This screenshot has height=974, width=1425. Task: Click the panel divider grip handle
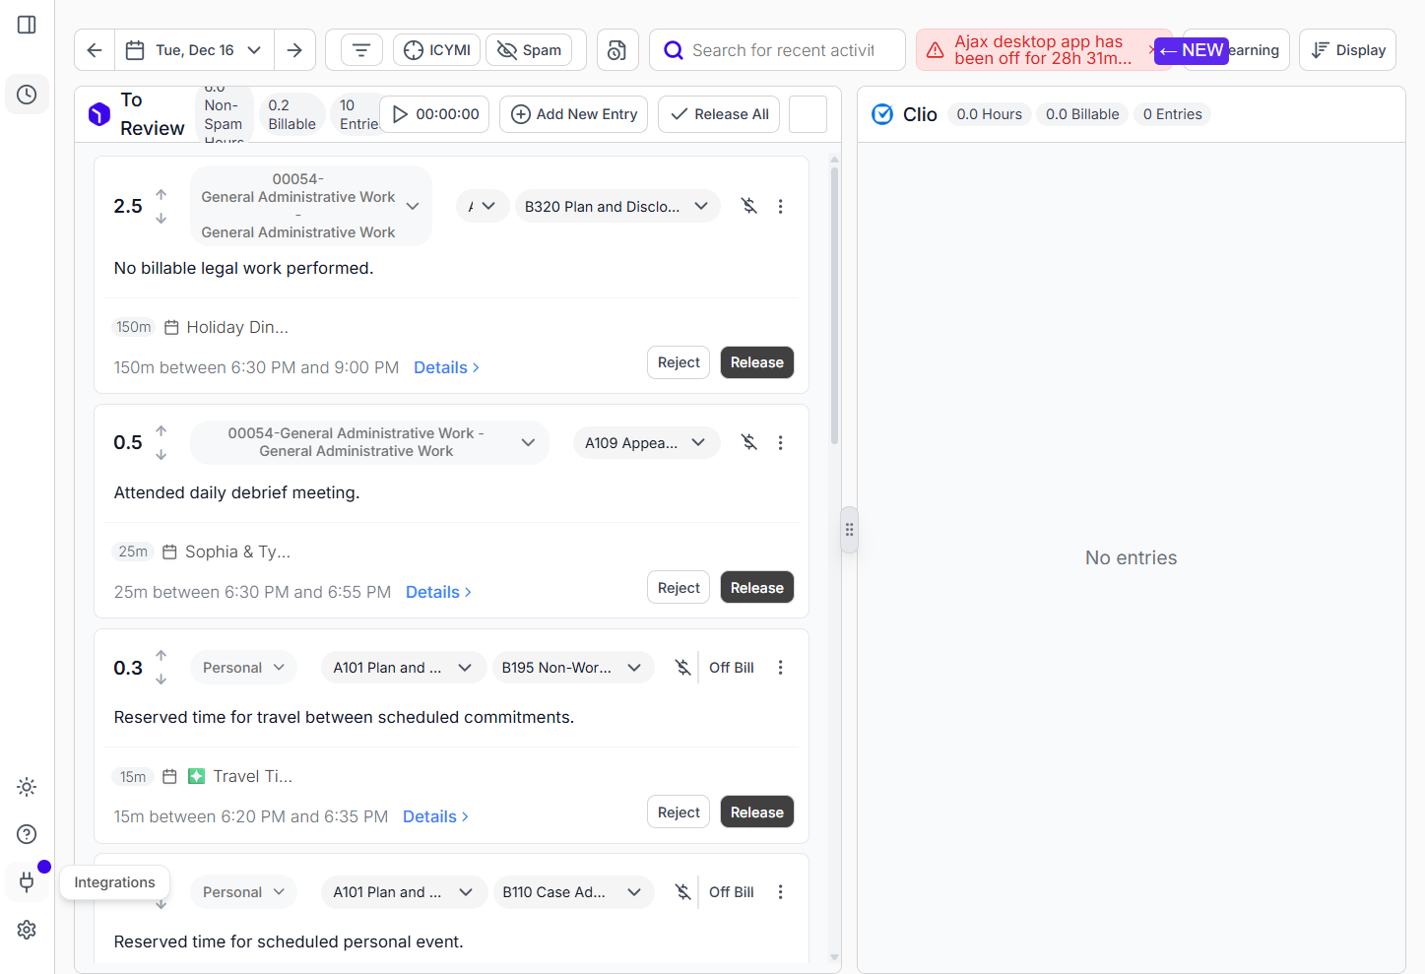click(x=849, y=530)
